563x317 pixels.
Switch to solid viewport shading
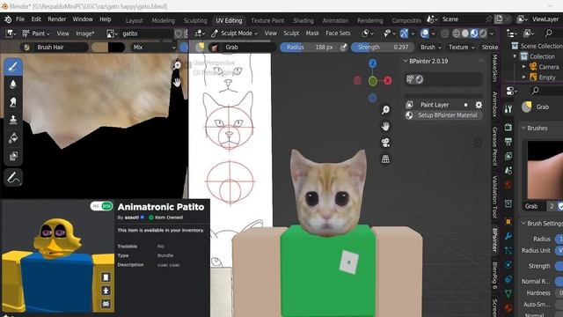(465, 33)
